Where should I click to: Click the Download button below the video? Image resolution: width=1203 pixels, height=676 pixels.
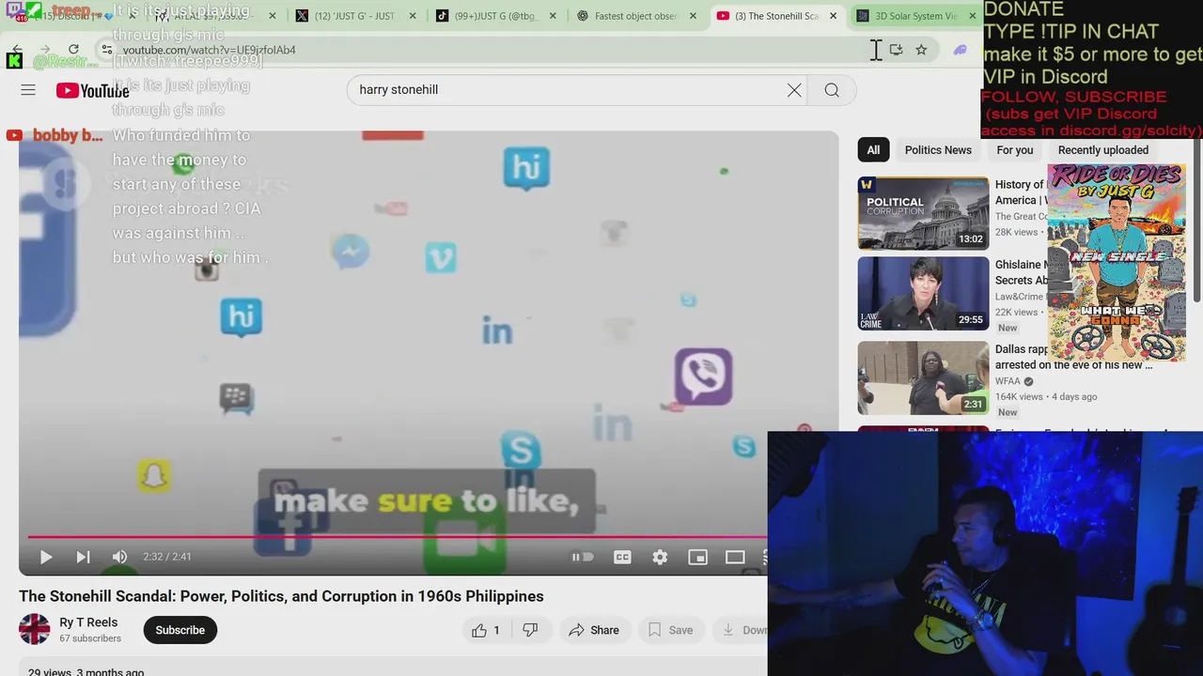(742, 630)
